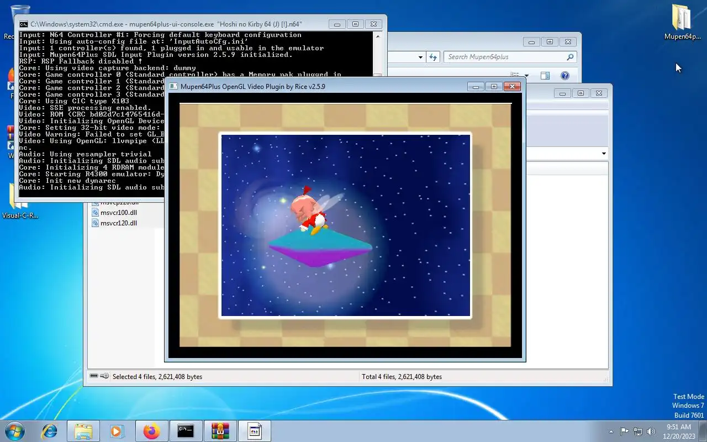Open the Windows Start menu orb
Screen dimensions: 707x442
coord(15,430)
